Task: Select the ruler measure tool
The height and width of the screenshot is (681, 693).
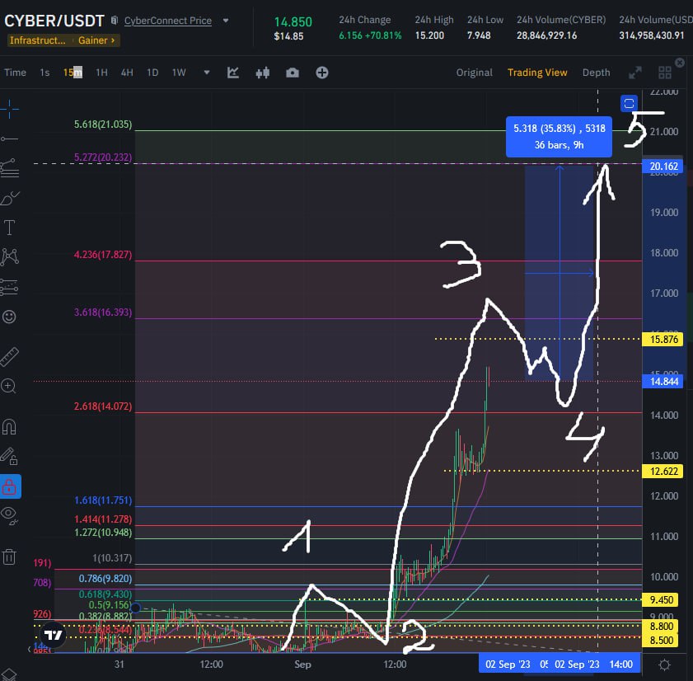Action: pyautogui.click(x=9, y=356)
